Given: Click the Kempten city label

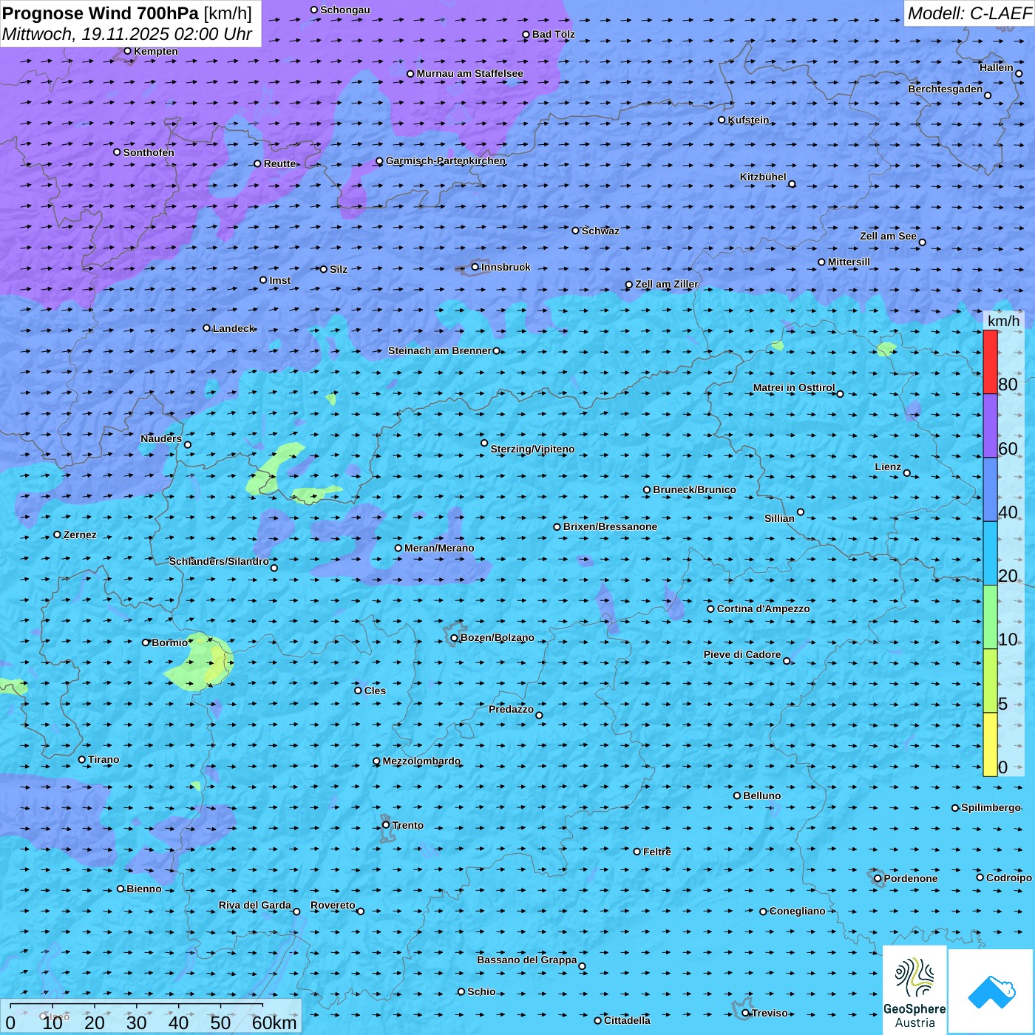Looking at the screenshot, I should pos(155,51).
